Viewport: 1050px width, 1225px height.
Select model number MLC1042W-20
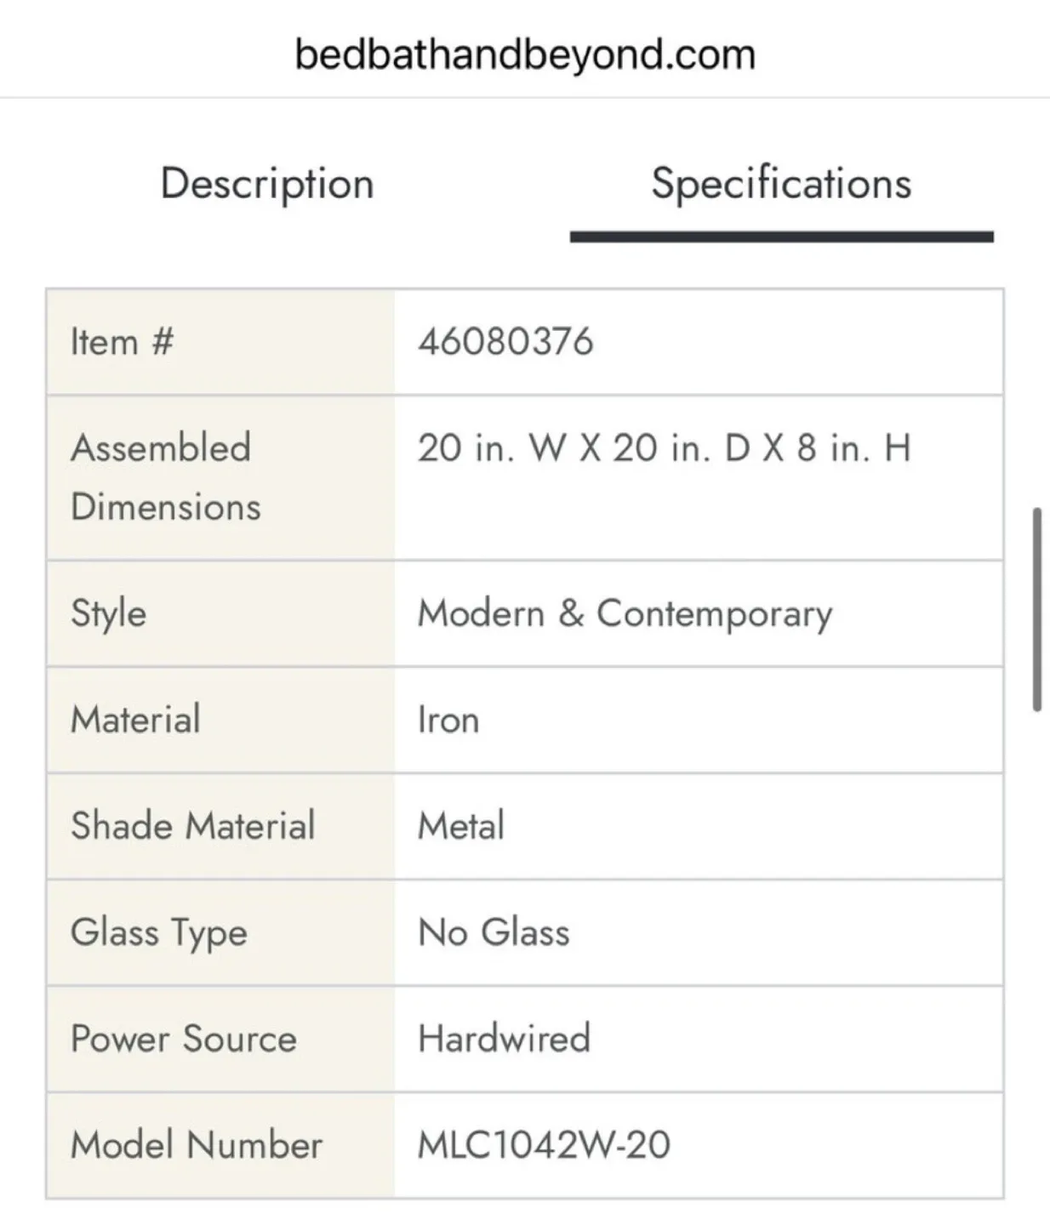coord(544,1145)
